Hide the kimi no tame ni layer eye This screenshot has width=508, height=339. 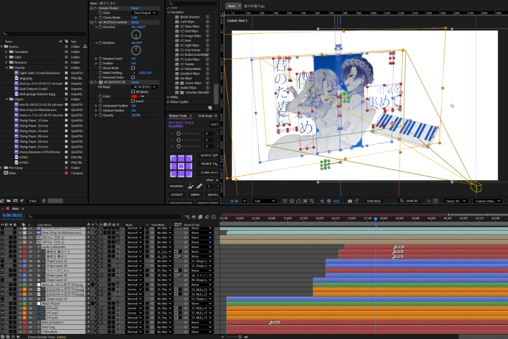(x=3, y=323)
